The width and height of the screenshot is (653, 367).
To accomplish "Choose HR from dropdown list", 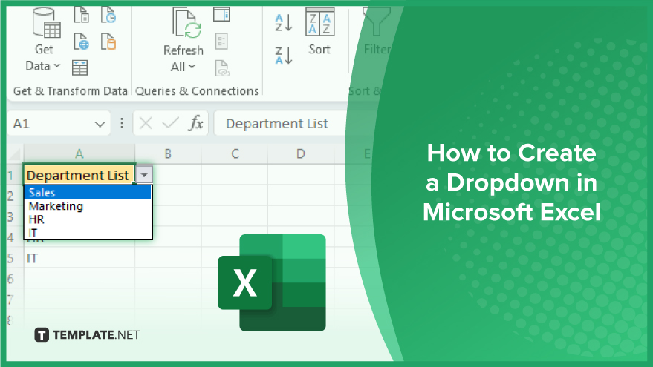I will click(88, 219).
